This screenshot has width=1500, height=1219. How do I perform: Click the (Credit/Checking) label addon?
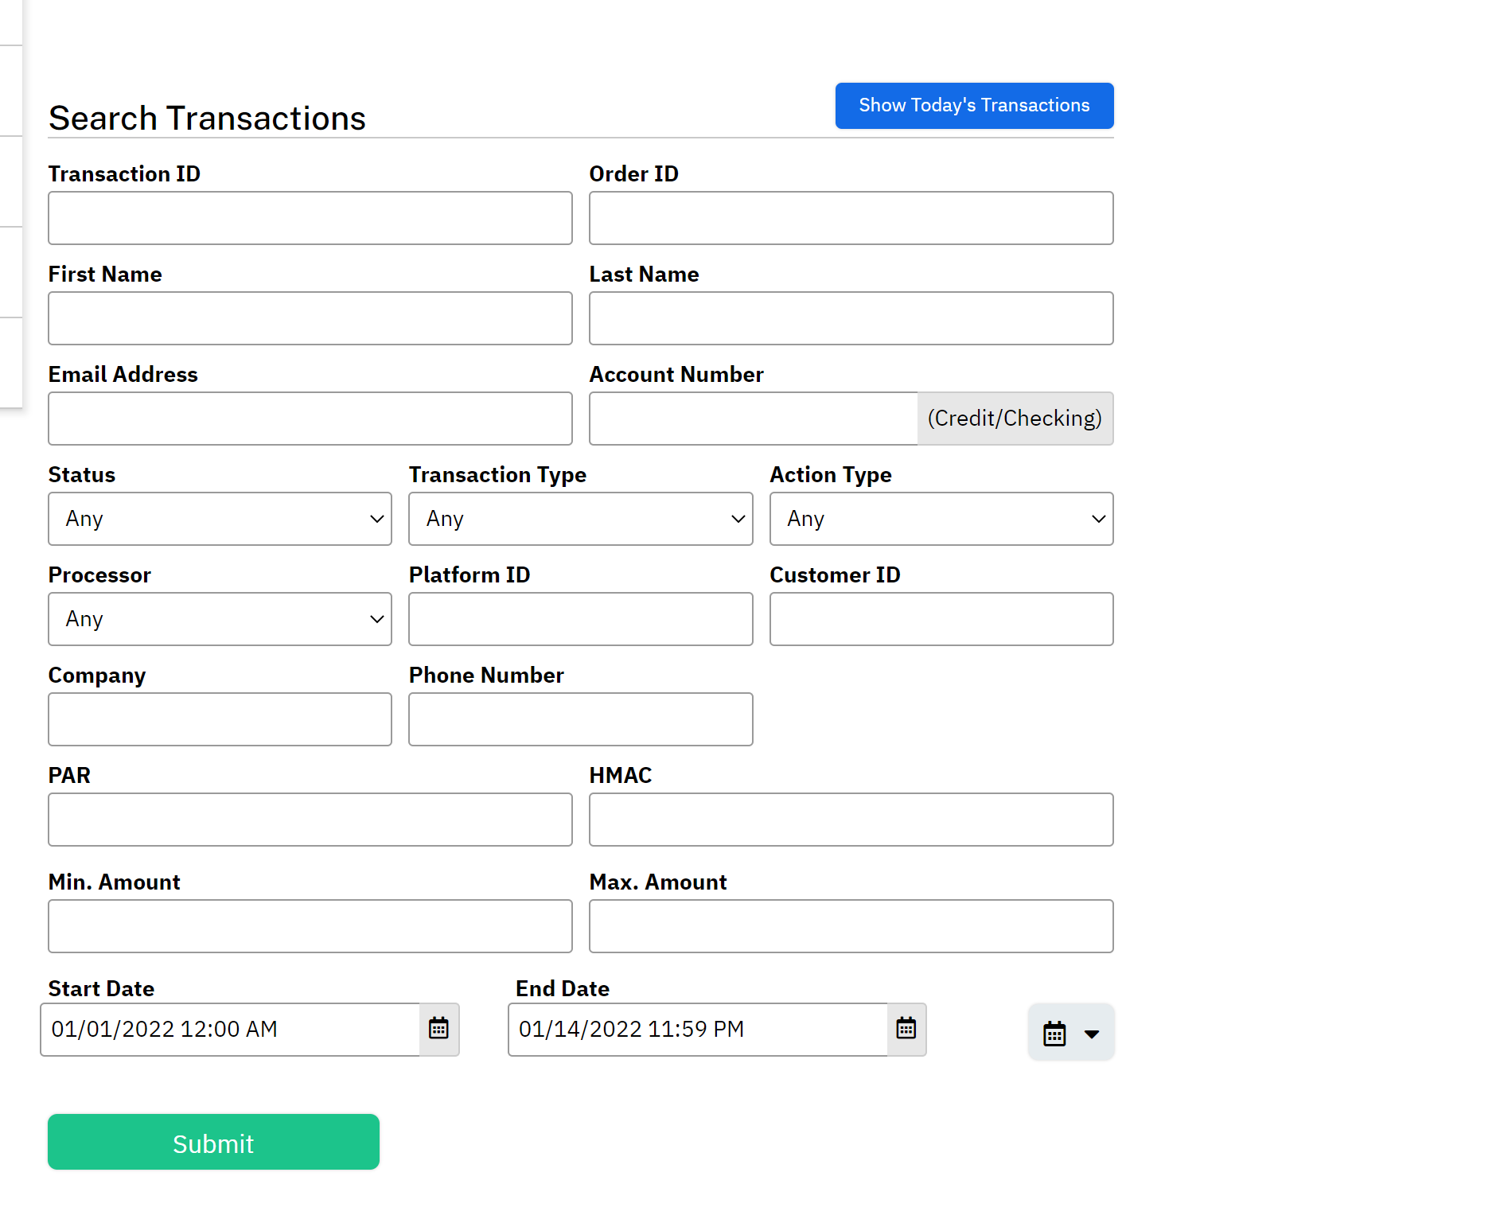click(1015, 419)
